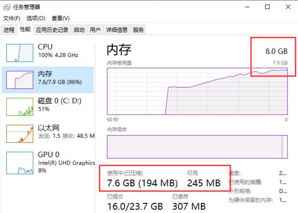
Task: Switch to the 进程 tab
Action: pos(9,30)
